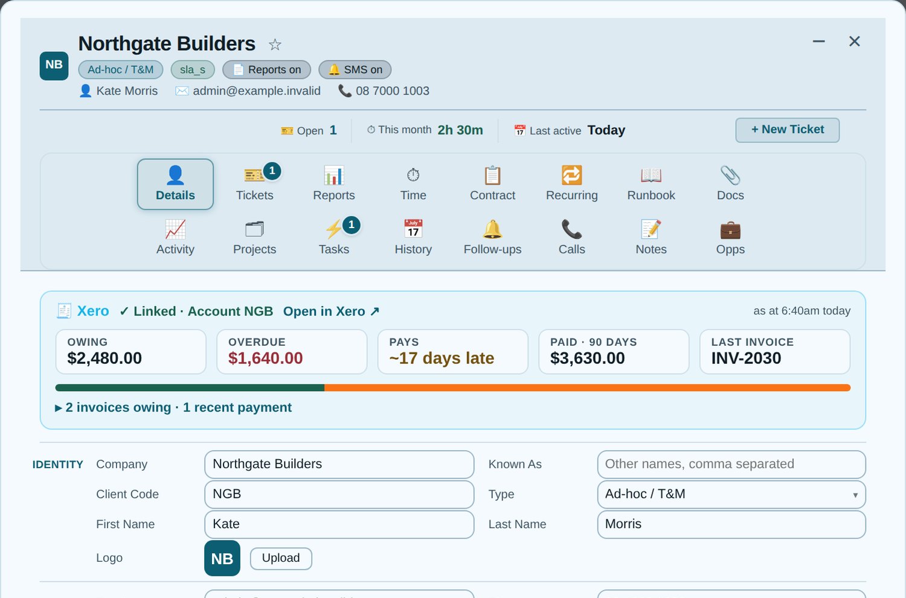Click the Overdue $1,640.00 card
Screen dimensions: 906x598
[292, 352]
